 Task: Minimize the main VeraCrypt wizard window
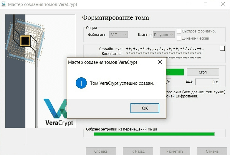(x=188, y=4)
